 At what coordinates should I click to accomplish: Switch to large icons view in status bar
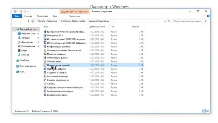click(207, 111)
